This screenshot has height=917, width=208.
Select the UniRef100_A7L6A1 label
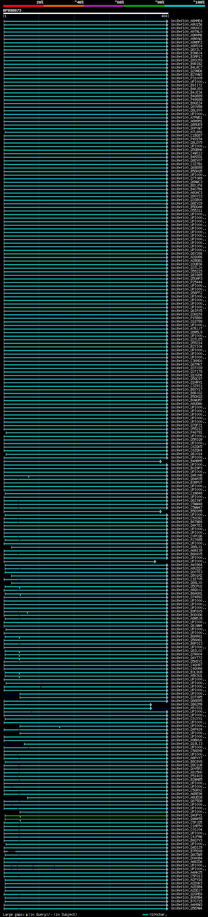click(186, 132)
